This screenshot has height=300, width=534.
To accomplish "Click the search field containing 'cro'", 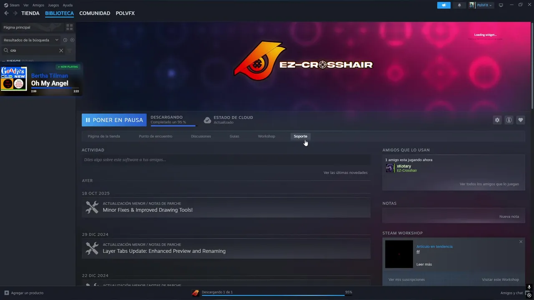I will point(33,50).
